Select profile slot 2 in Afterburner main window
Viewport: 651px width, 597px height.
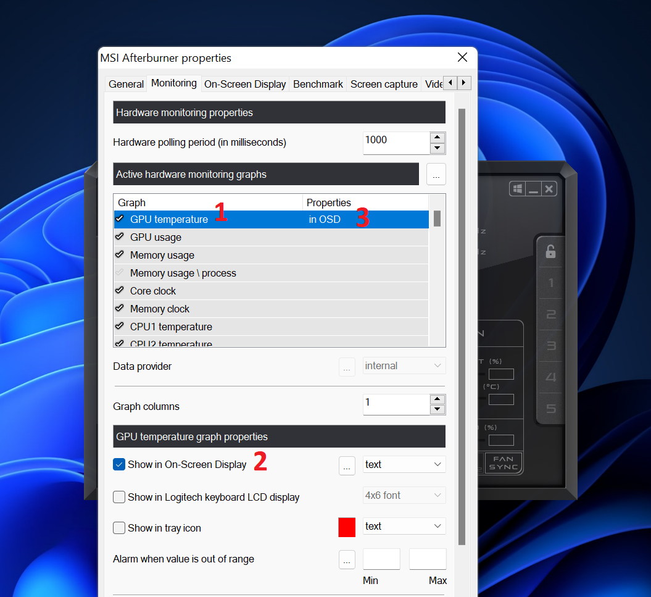click(x=551, y=314)
